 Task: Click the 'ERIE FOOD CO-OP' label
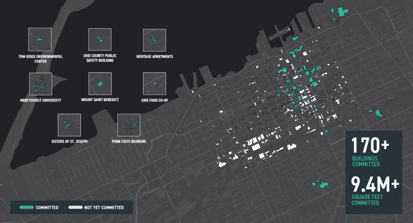pos(154,100)
